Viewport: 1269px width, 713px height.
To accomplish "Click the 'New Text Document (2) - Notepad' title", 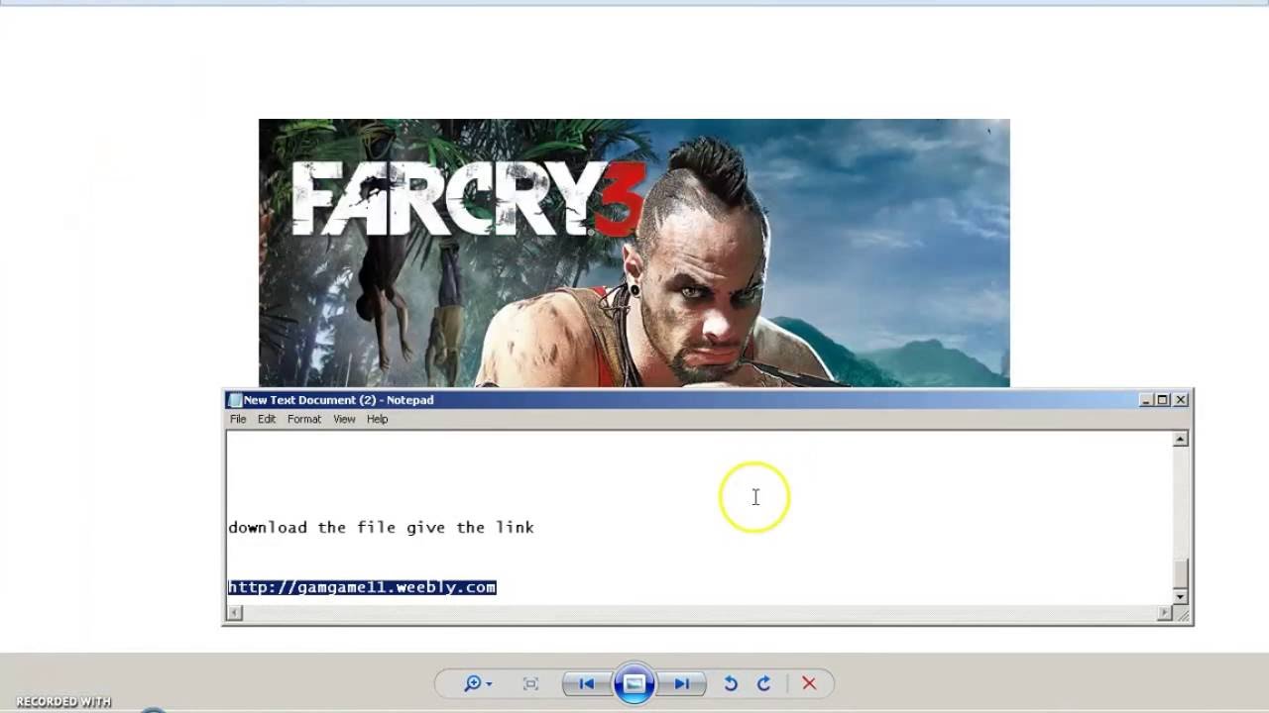I will tap(339, 400).
